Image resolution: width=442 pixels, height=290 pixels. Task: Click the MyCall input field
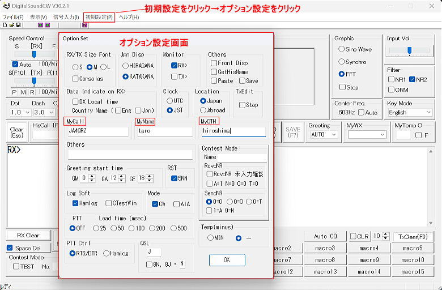(x=98, y=131)
